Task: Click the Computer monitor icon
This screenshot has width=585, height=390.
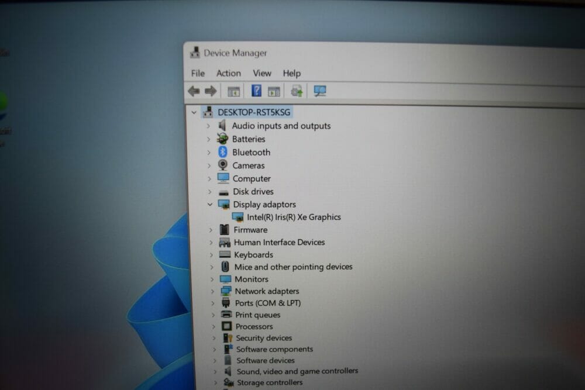Action: coord(223,178)
